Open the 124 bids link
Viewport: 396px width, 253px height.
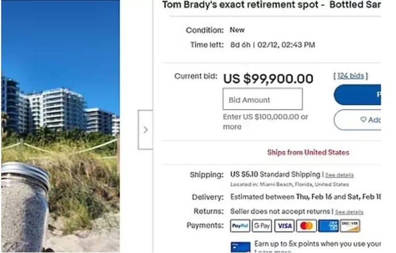pyautogui.click(x=350, y=75)
